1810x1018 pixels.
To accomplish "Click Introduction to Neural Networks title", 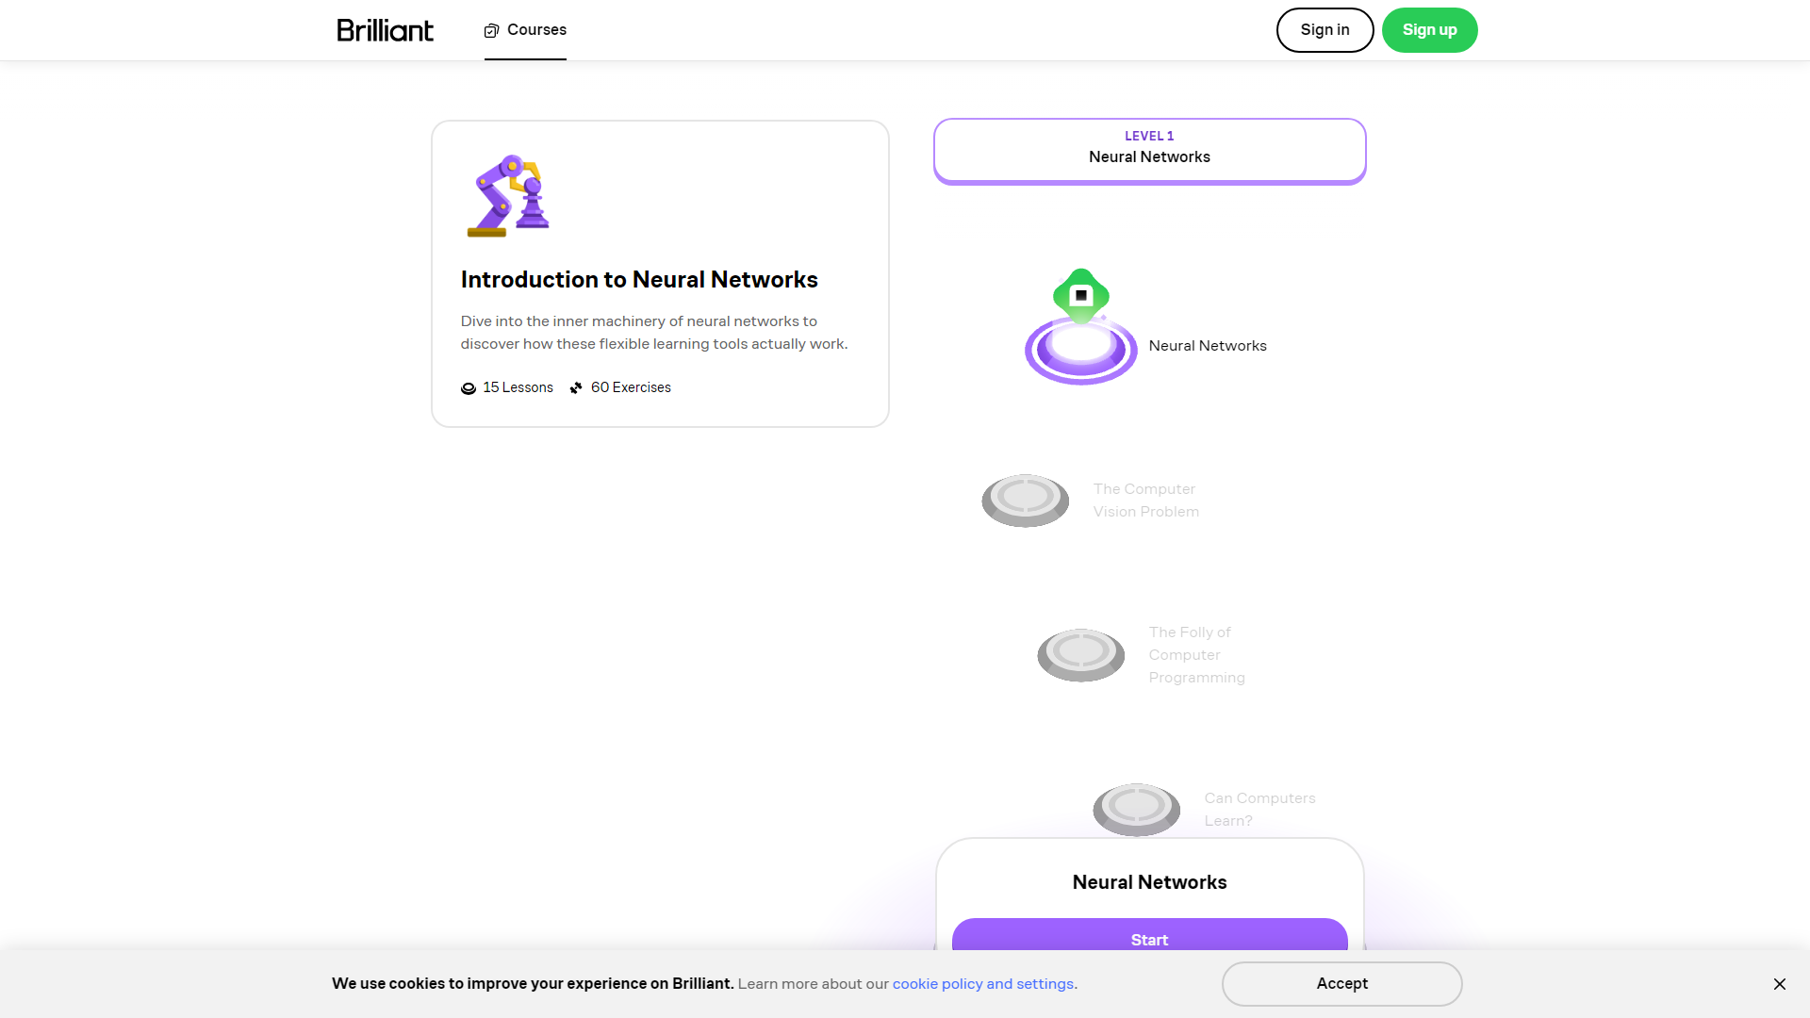I will [x=639, y=280].
